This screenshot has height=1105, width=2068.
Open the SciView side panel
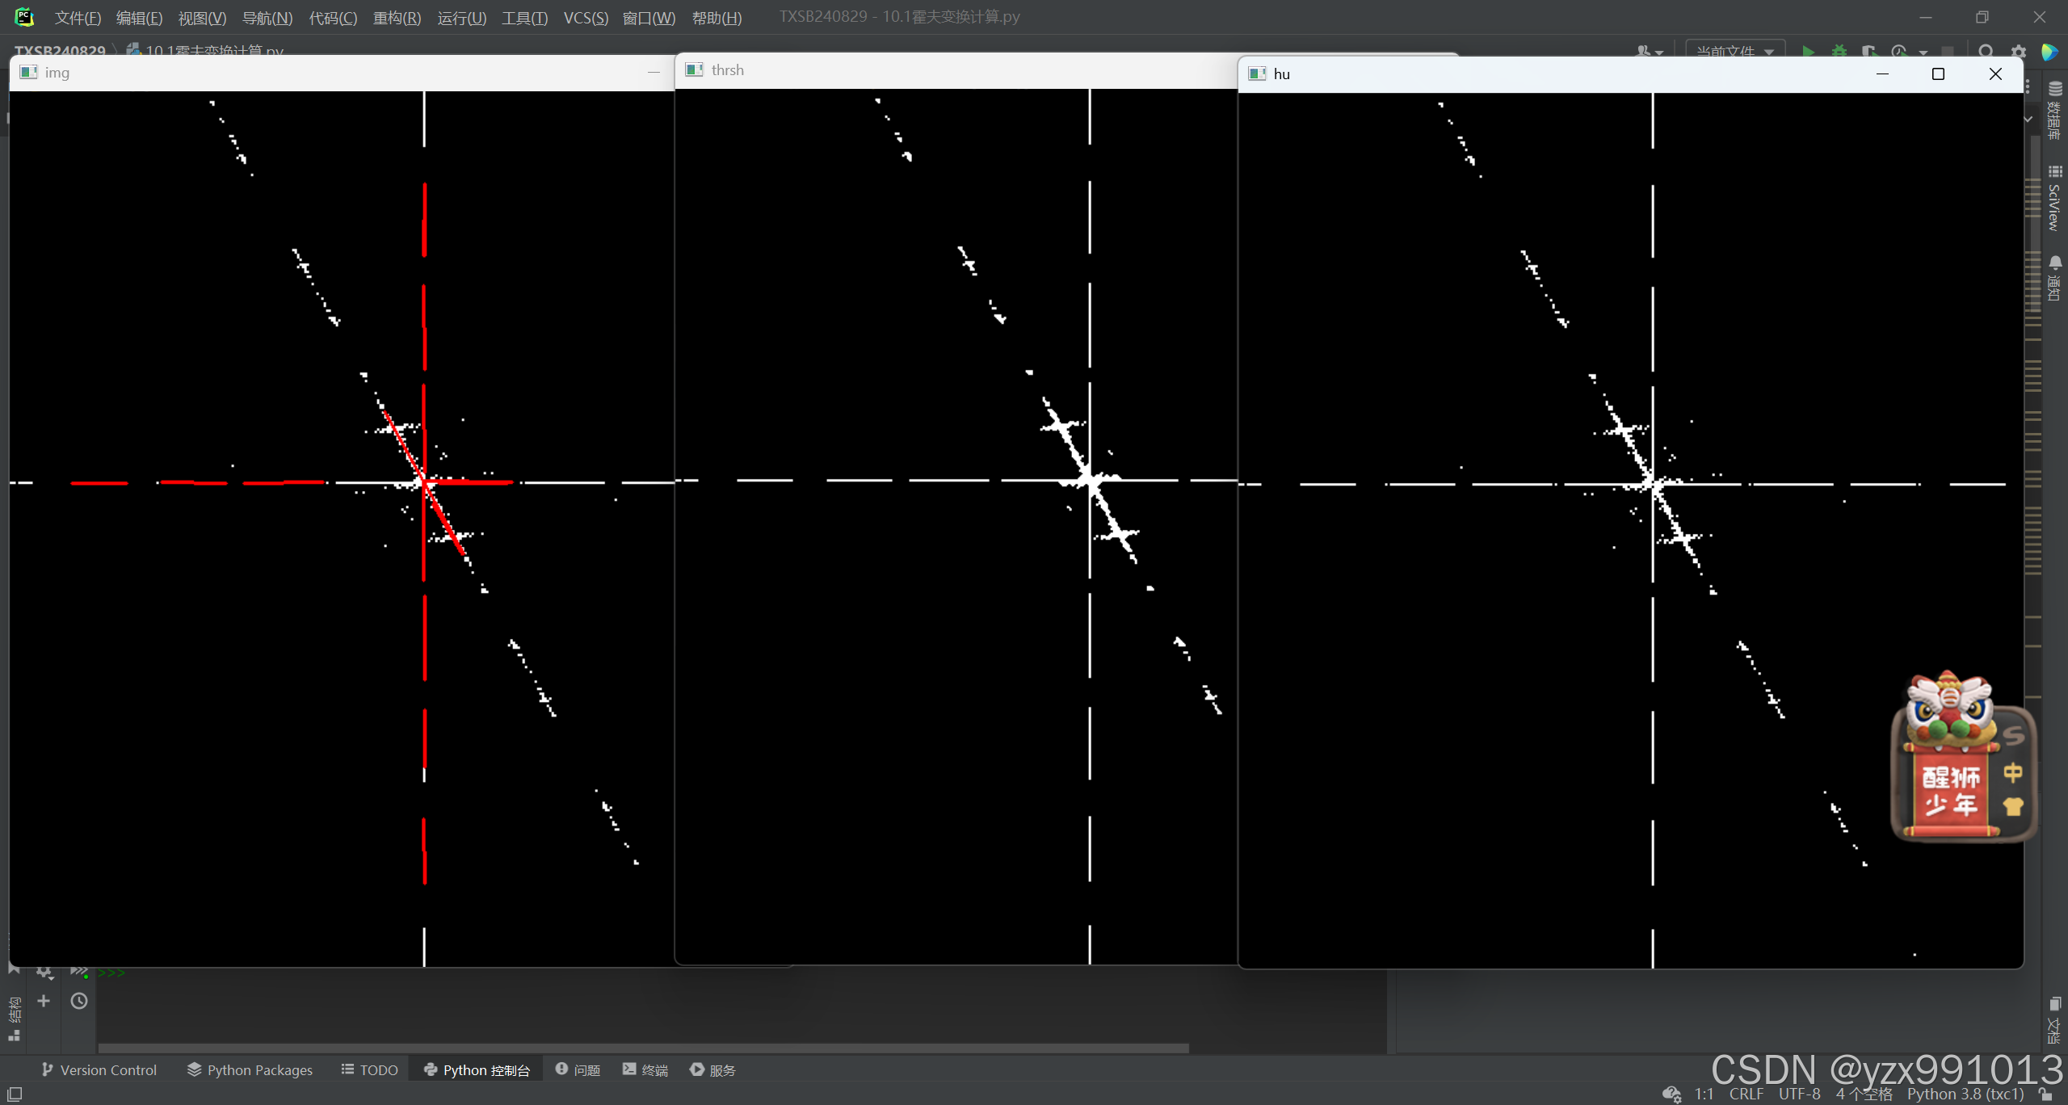pyautogui.click(x=2056, y=198)
